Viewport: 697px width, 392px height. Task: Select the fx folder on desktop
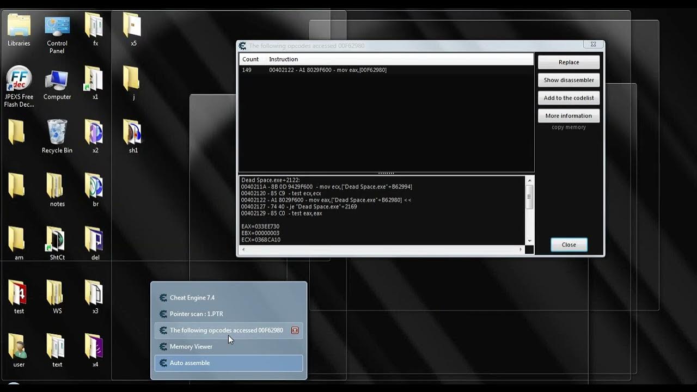point(95,30)
